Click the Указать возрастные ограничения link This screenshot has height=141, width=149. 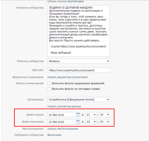(68, 77)
